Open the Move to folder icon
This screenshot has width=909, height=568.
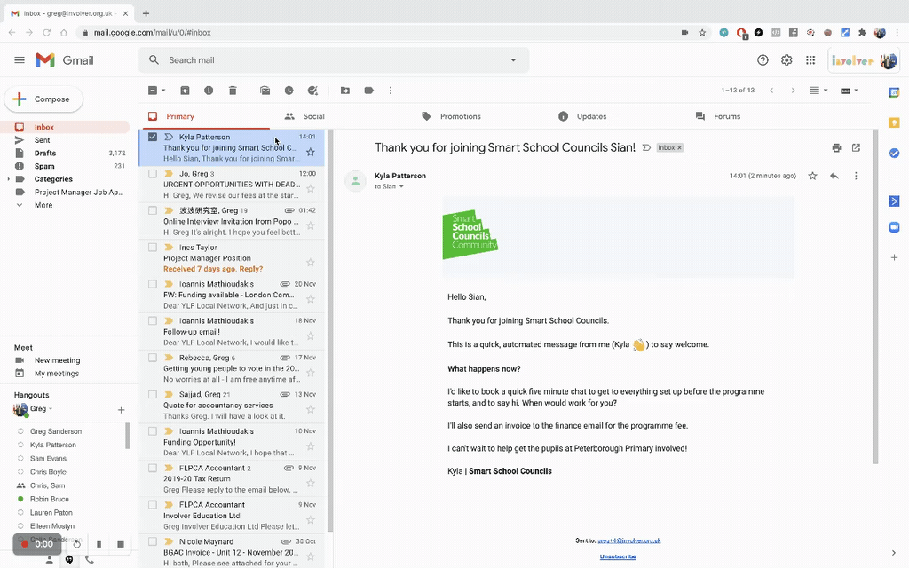point(345,91)
